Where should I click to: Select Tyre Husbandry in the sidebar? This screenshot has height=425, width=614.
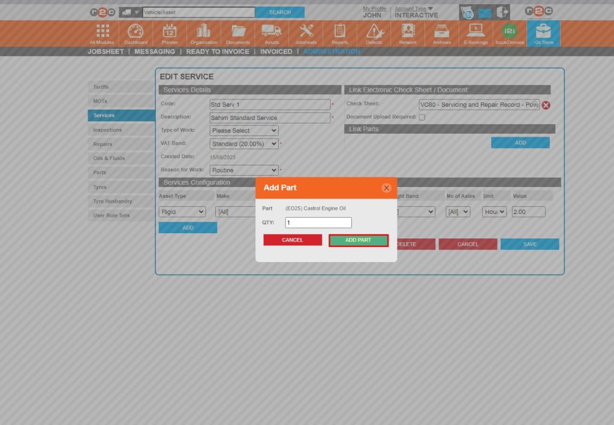click(121, 201)
